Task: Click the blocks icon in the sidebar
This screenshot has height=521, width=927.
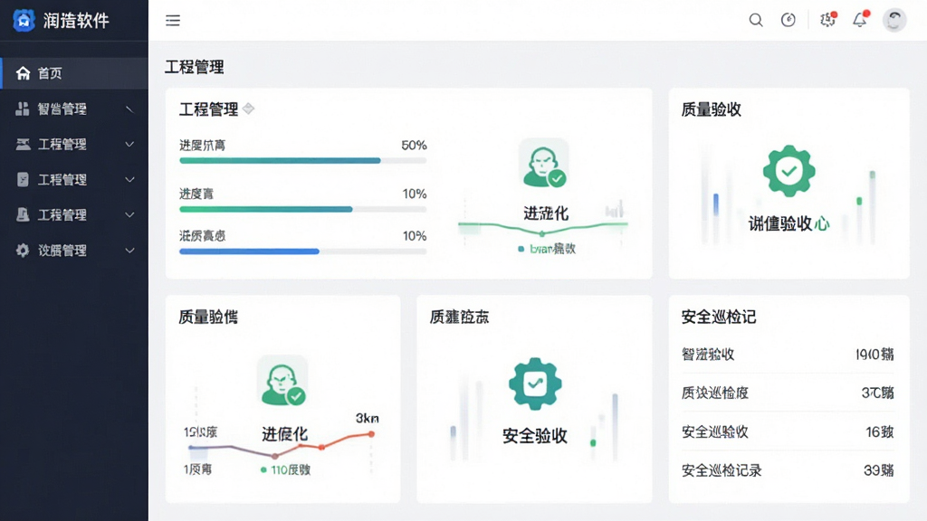Action: pyautogui.click(x=23, y=109)
